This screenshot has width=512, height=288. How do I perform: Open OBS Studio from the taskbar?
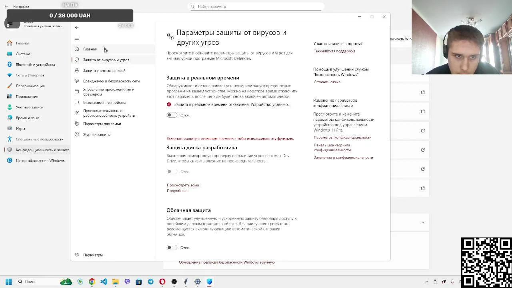[174, 282]
